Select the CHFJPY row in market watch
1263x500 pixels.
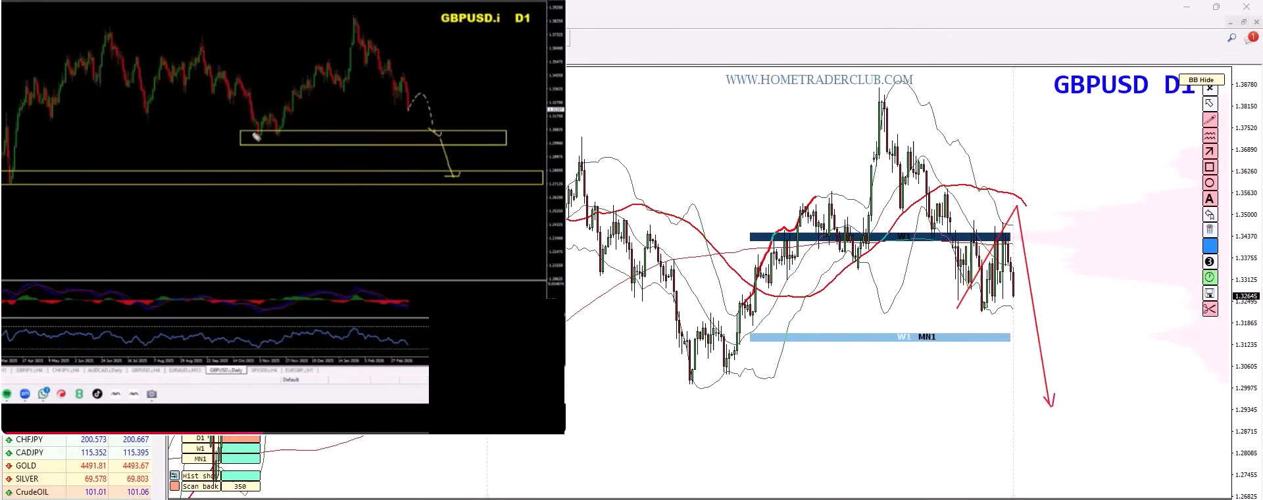click(77, 440)
